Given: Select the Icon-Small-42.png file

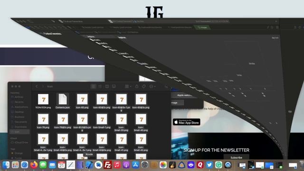Looking at the screenshot, I should pyautogui.click(x=141, y=142).
